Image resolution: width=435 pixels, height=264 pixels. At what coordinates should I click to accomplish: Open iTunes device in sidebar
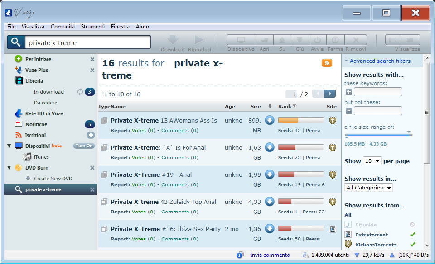pyautogui.click(x=41, y=157)
